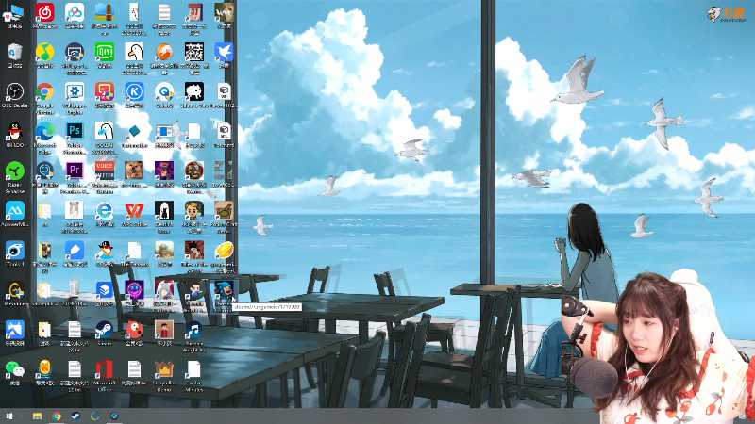This screenshot has width=755, height=424.
Task: Switch to Chrome in the taskbar
Action: [x=57, y=416]
